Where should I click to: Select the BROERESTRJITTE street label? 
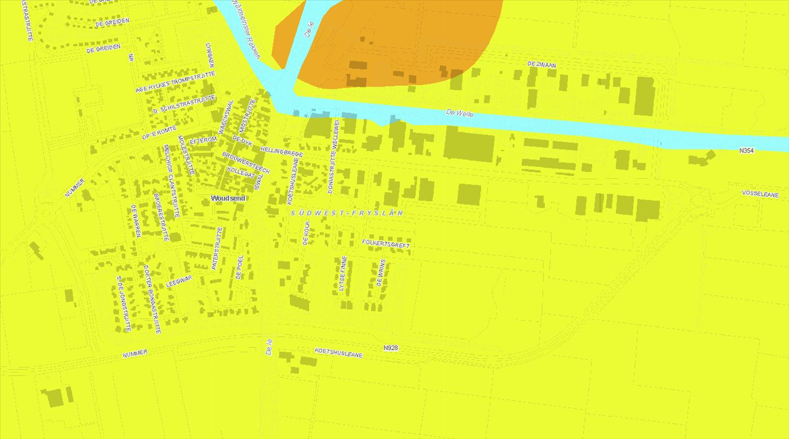coord(161,217)
